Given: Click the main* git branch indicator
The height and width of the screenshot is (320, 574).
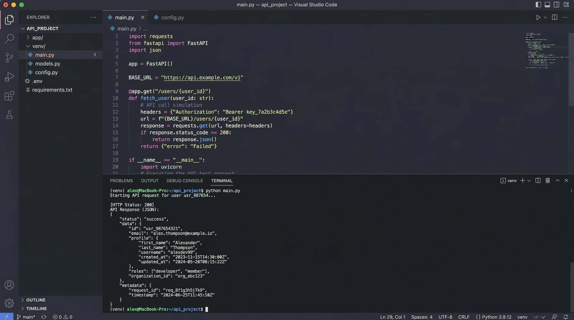Looking at the screenshot, I should (26, 317).
